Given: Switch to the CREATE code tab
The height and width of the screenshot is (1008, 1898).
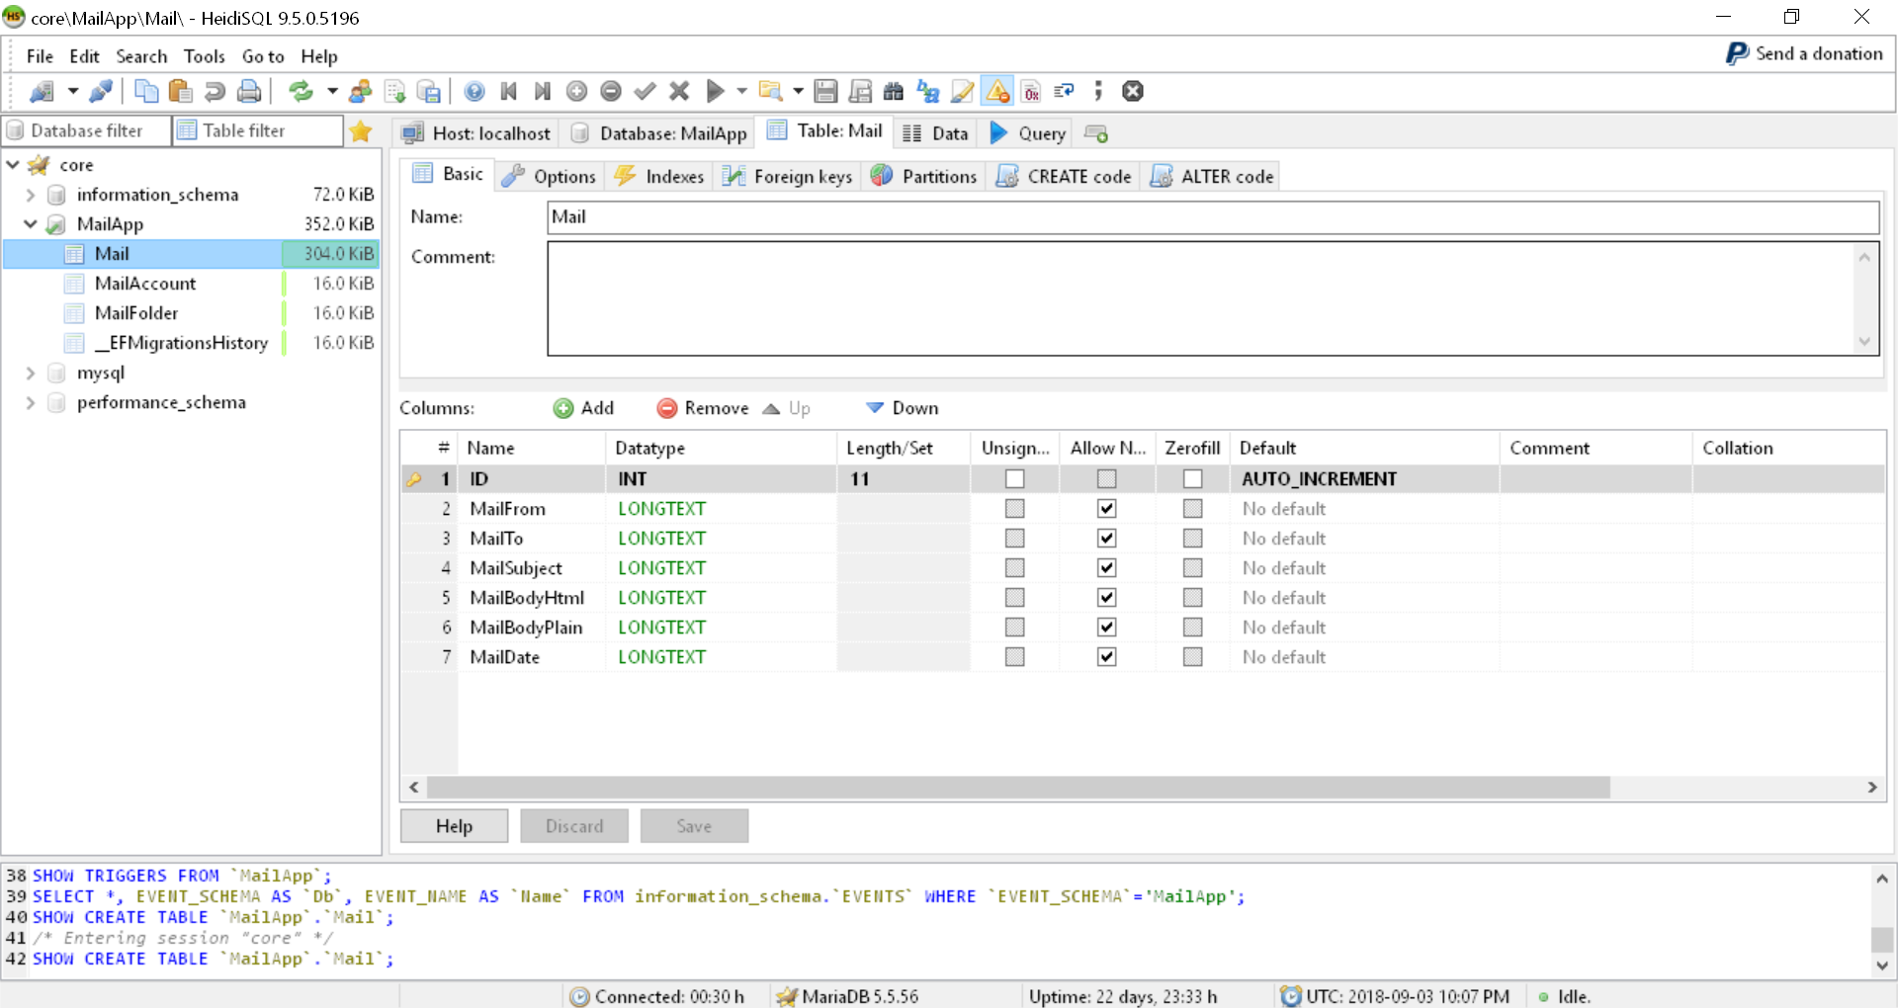Looking at the screenshot, I should coord(1064,176).
